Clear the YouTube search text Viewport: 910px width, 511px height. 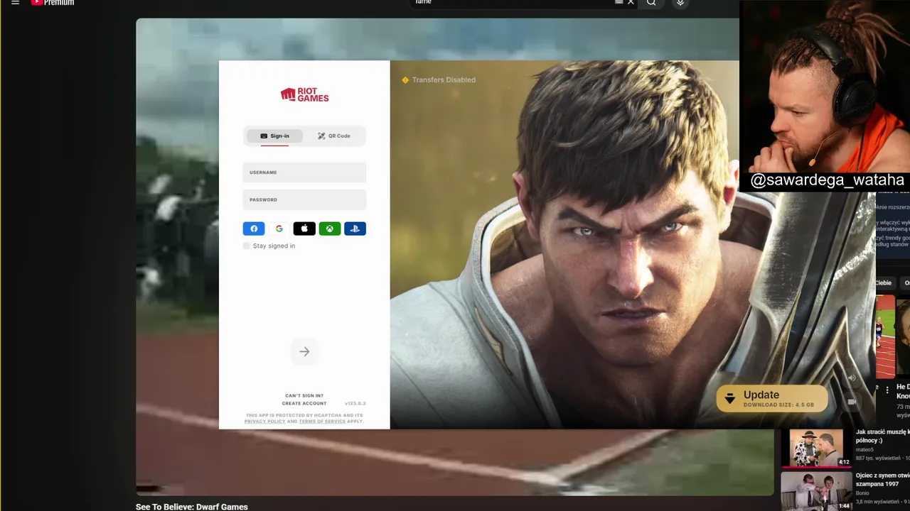tap(631, 2)
